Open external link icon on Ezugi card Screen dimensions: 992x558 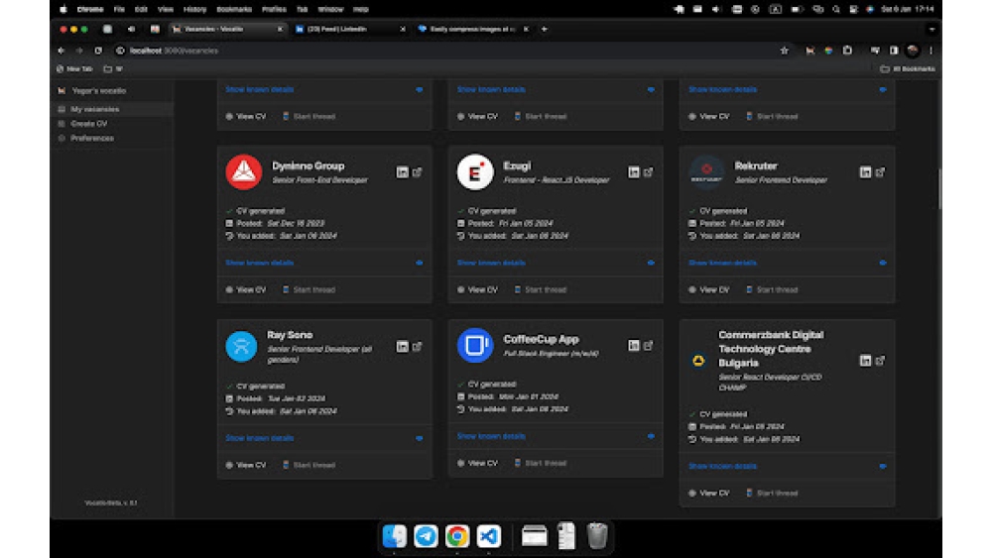tap(649, 171)
